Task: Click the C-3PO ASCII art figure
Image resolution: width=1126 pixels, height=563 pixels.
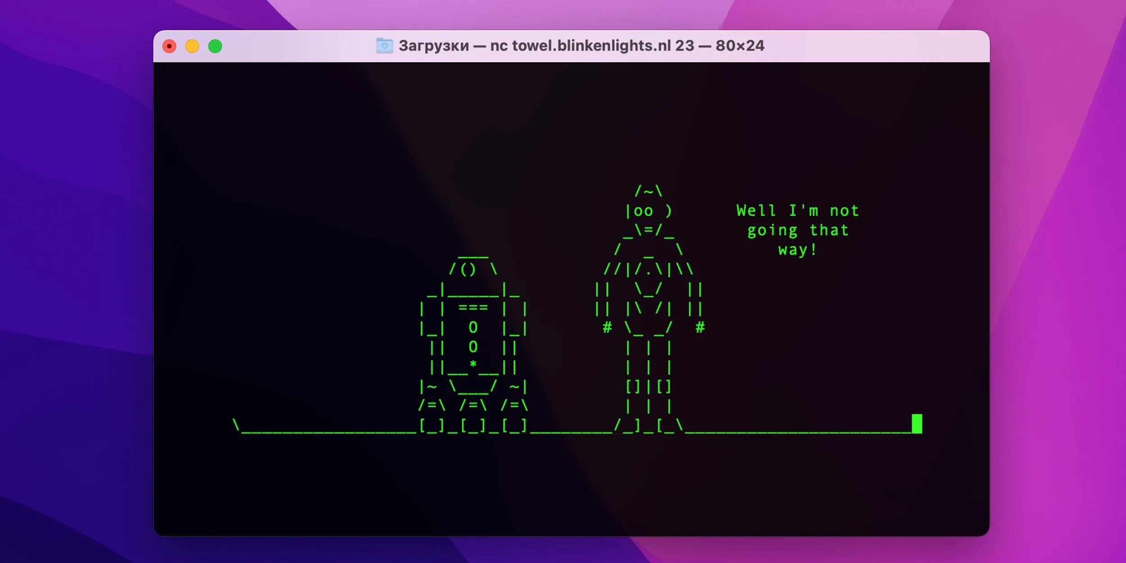Action: click(x=649, y=309)
